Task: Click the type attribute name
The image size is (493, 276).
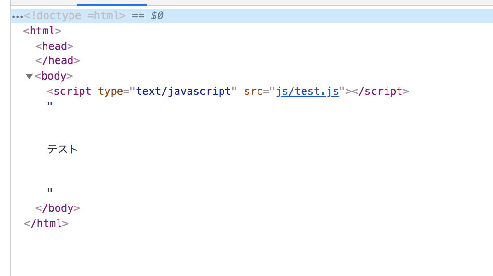Action: (110, 92)
